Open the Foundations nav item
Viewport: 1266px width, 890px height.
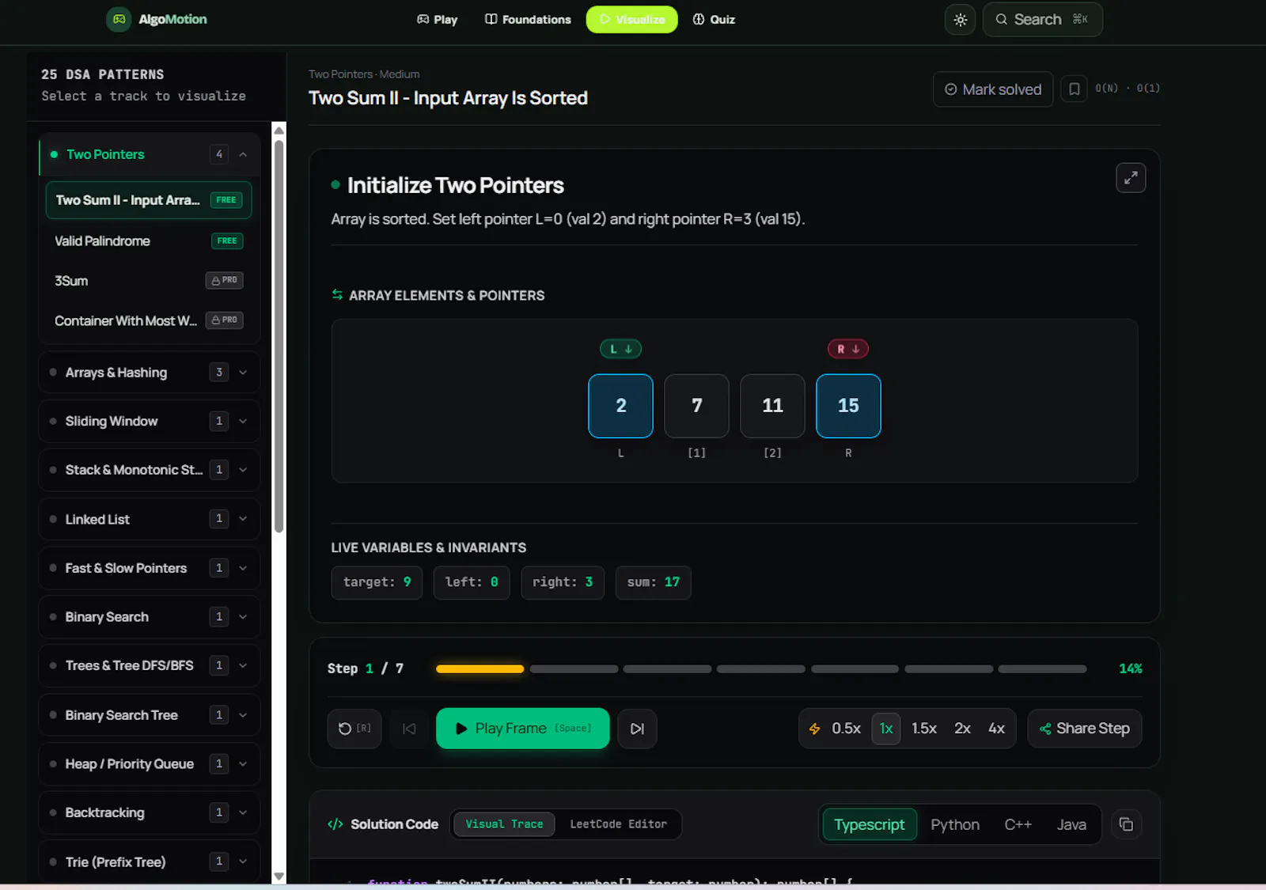pyautogui.click(x=528, y=19)
